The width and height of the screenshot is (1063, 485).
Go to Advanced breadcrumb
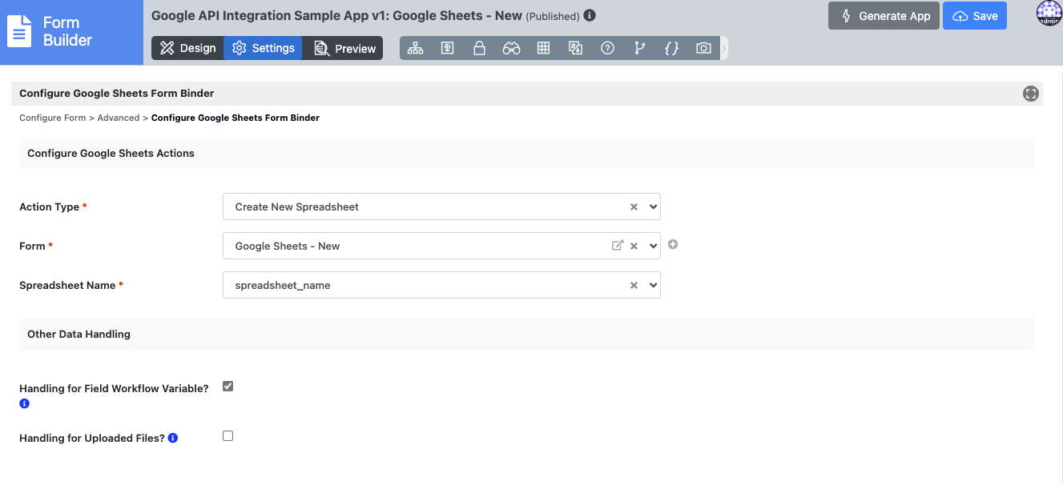point(119,118)
